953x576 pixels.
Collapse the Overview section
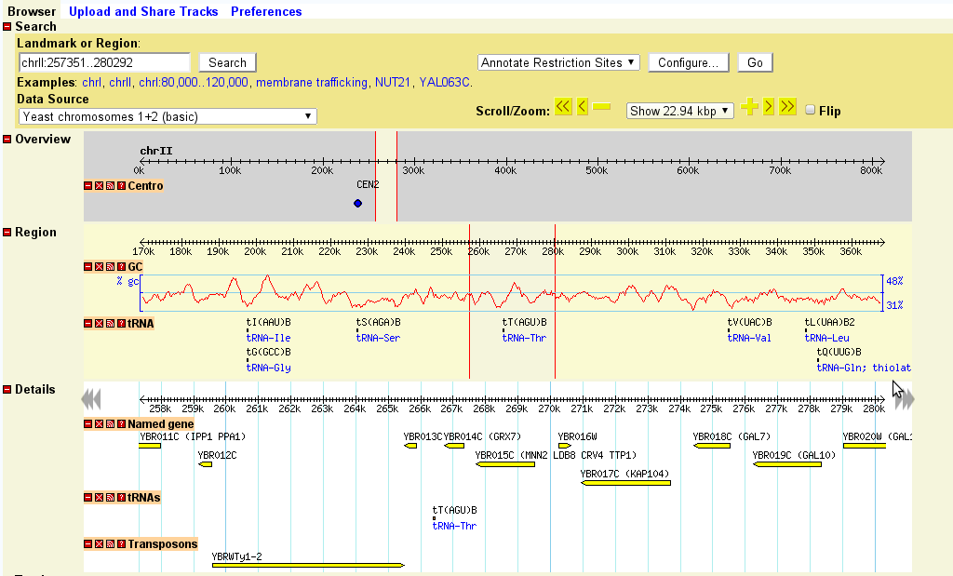[7, 140]
